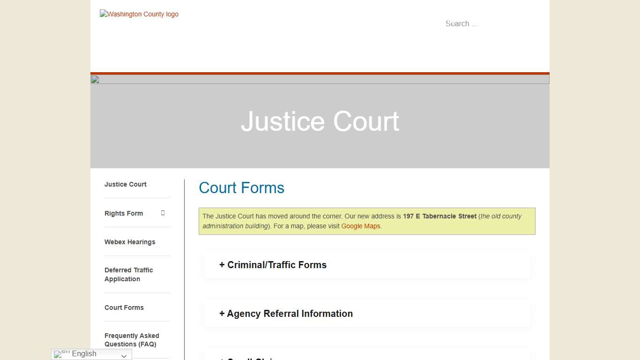Follow the Google Maps link

pyautogui.click(x=360, y=226)
